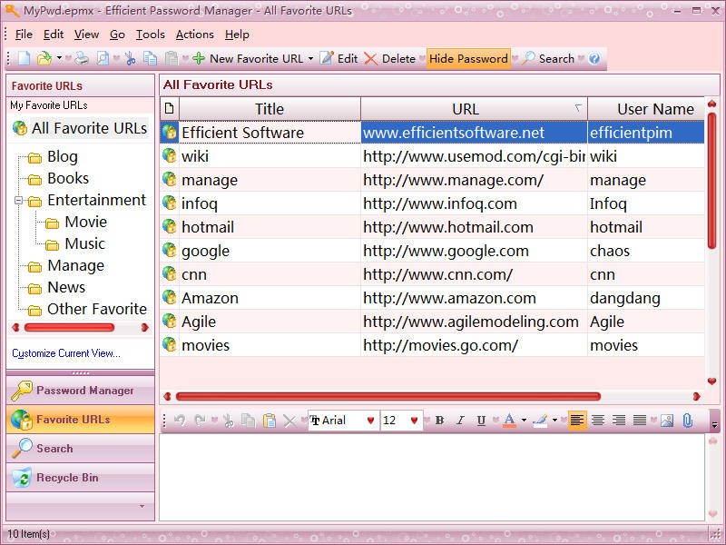The image size is (726, 545).
Task: Click the attachment paperclip icon
Action: 688,421
